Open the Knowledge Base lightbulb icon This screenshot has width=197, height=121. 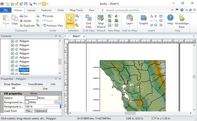(x=182, y=18)
